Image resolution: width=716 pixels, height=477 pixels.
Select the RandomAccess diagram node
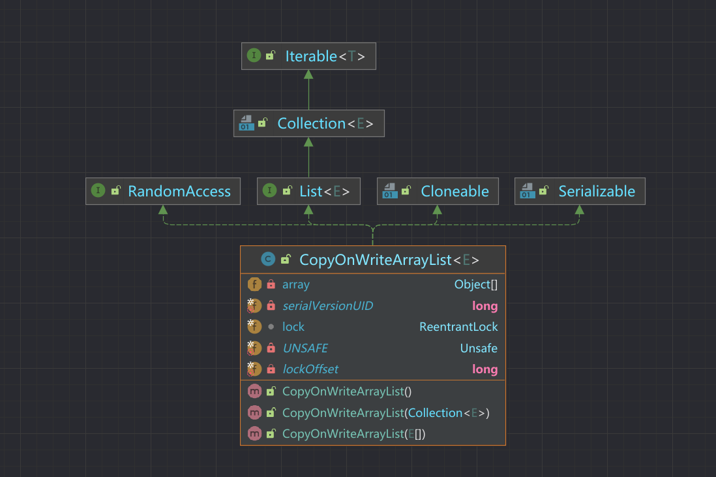pos(163,191)
